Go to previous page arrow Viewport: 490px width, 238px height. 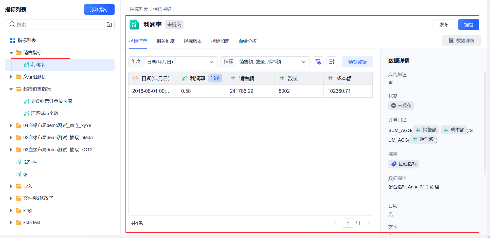pyautogui.click(x=335, y=223)
